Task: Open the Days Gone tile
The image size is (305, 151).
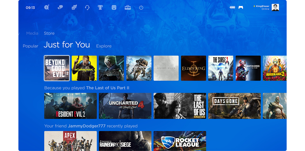Action: pos(234,106)
